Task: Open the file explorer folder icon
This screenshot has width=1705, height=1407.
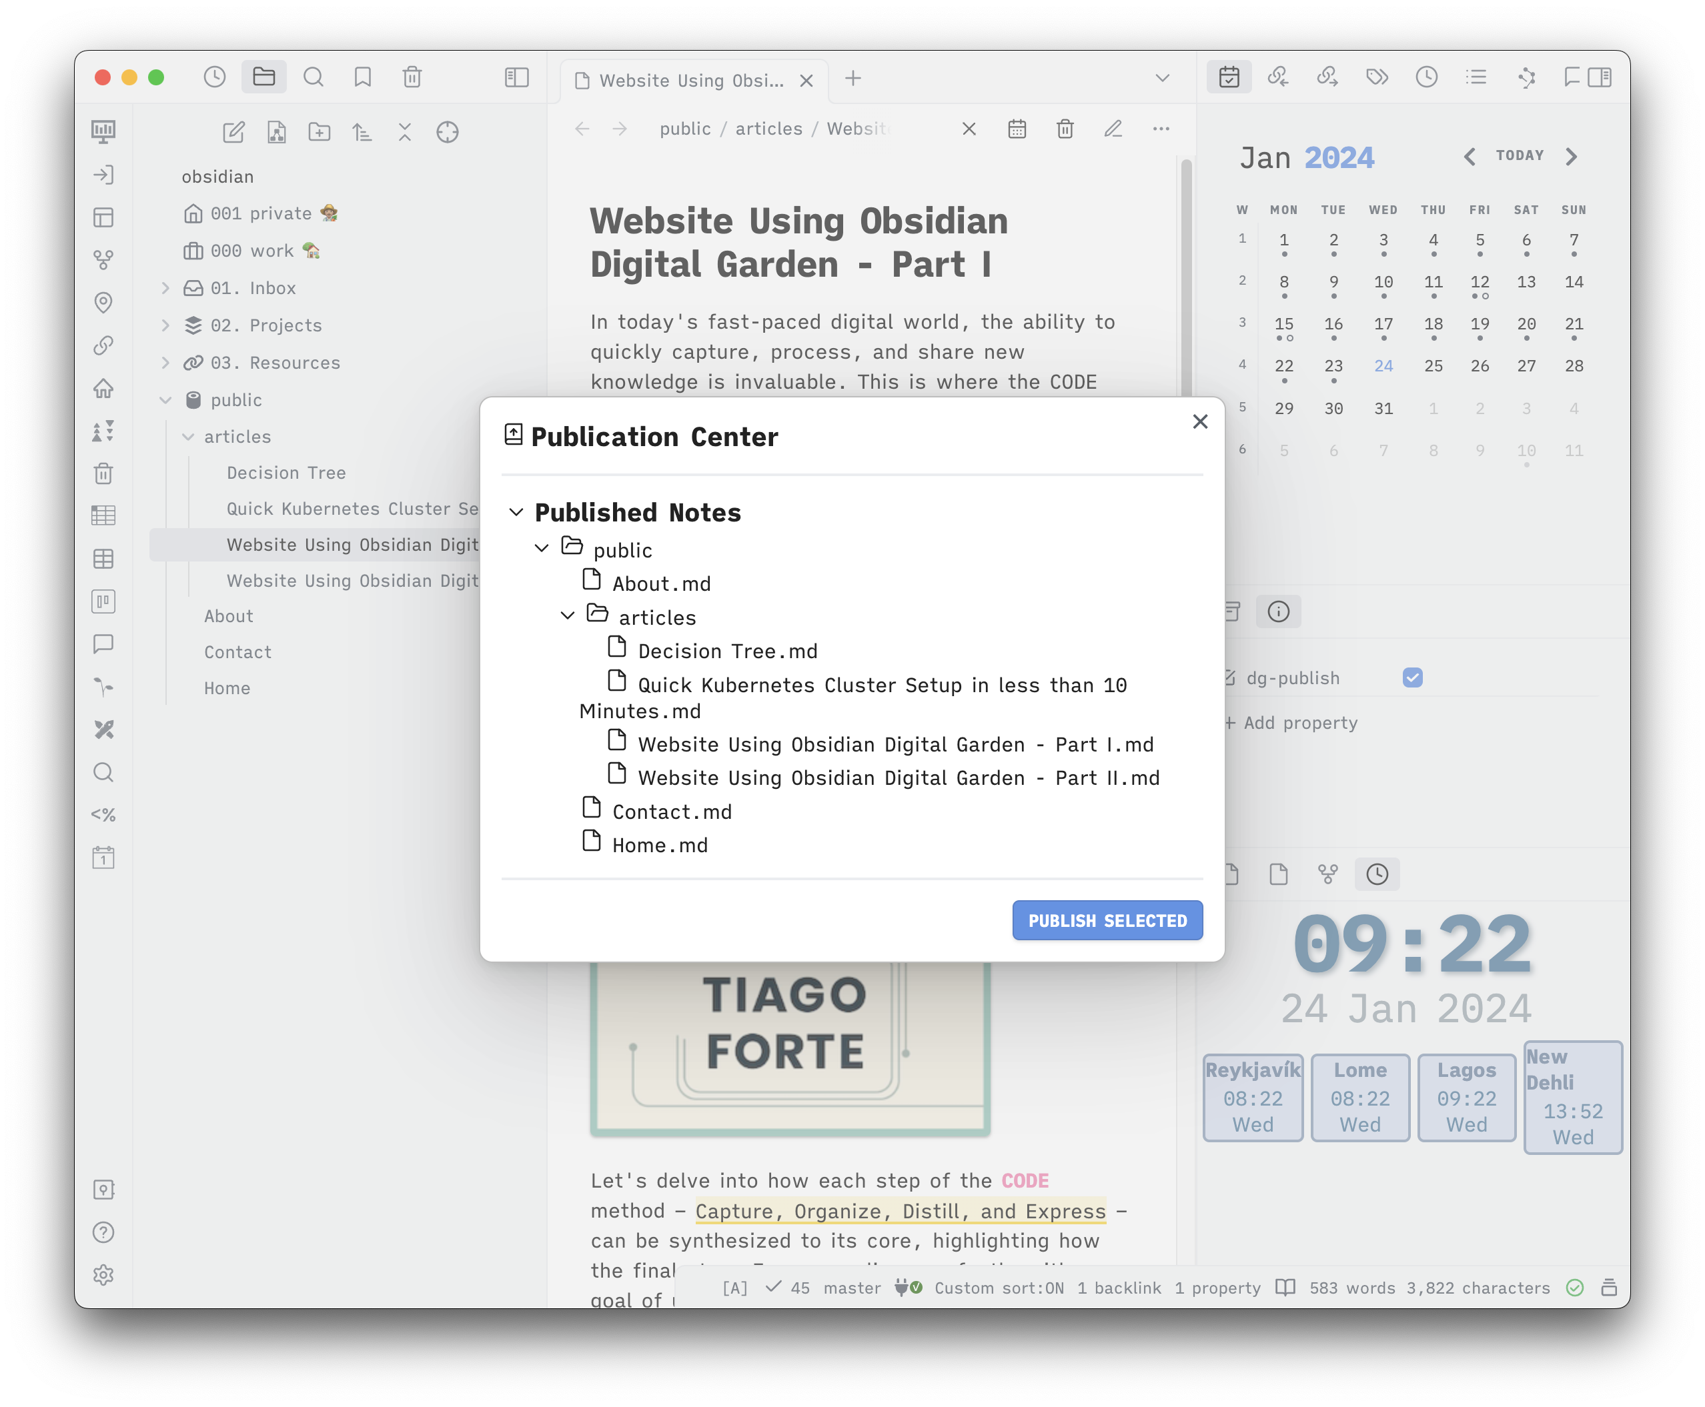Action: tap(263, 77)
